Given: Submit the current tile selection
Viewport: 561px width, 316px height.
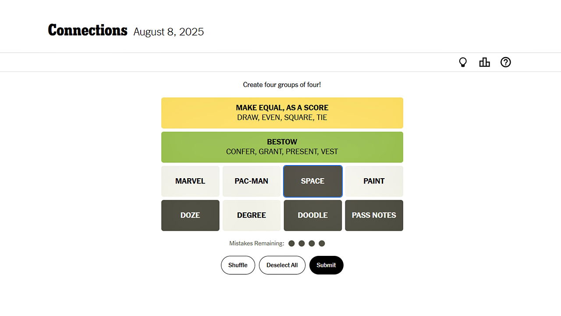Looking at the screenshot, I should point(326,265).
